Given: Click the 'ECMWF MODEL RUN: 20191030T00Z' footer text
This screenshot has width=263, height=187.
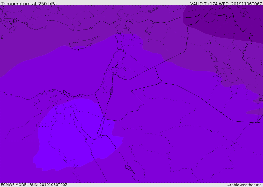Looking at the screenshot, I should pyautogui.click(x=34, y=185).
